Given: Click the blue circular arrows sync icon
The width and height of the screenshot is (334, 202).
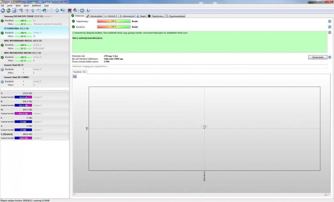Looking at the screenshot, I should (57, 10).
